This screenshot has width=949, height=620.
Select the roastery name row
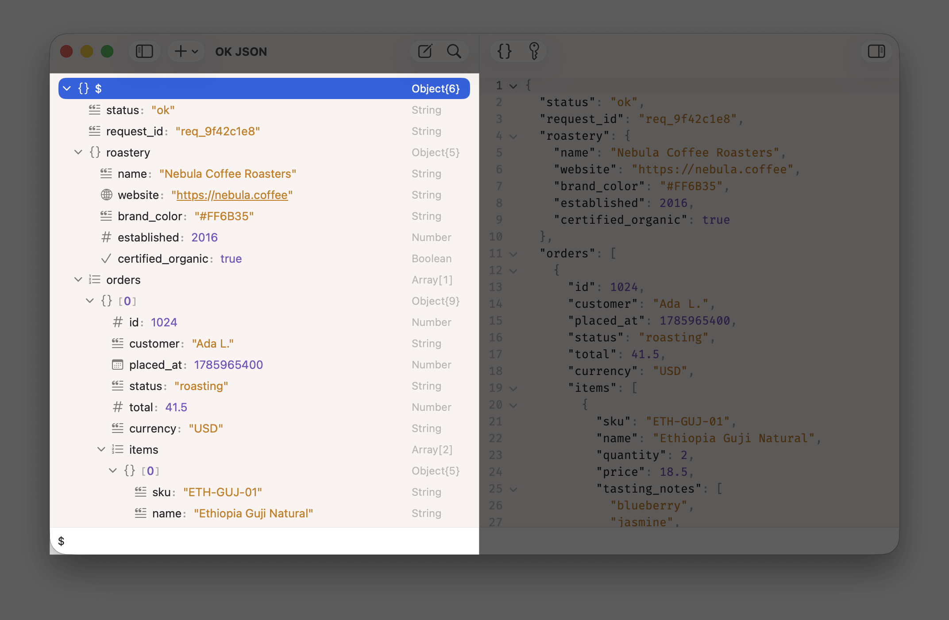point(264,173)
